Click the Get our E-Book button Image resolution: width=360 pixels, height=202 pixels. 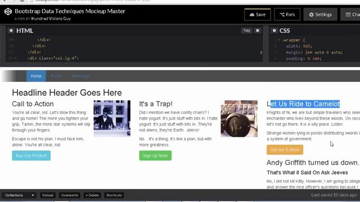pyautogui.click(x=285, y=150)
